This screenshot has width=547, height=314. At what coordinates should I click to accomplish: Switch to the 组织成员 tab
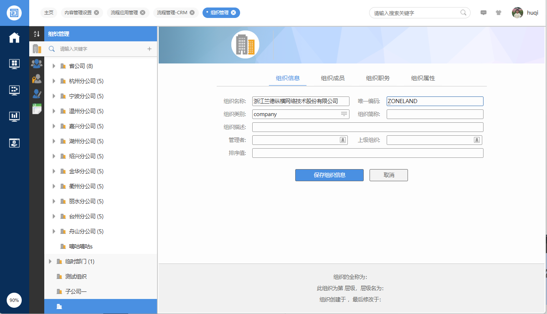pyautogui.click(x=332, y=78)
